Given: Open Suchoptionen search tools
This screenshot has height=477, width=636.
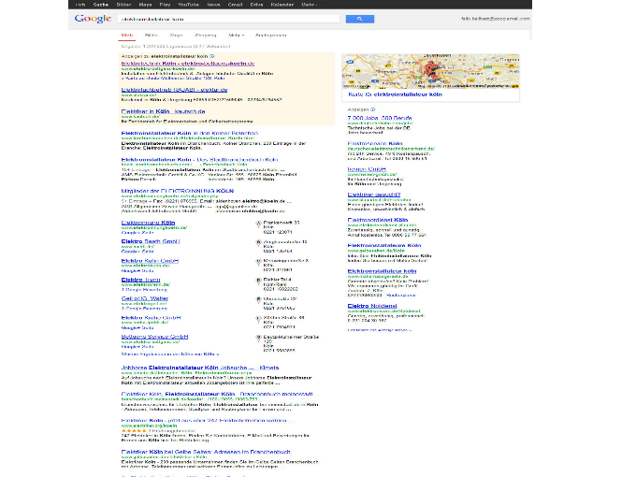Looking at the screenshot, I should tap(271, 36).
